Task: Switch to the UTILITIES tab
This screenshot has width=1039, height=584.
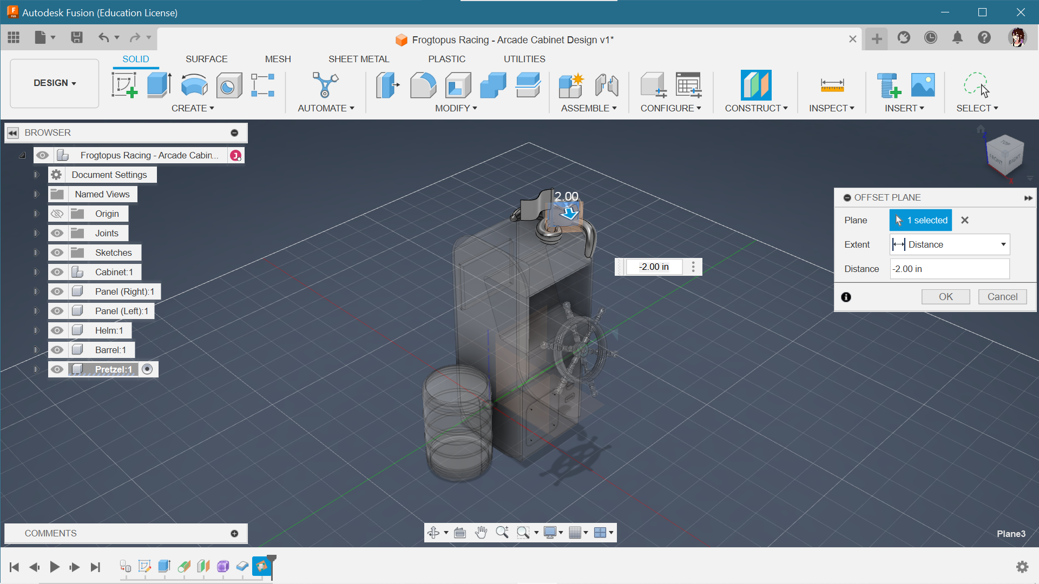Action: (x=524, y=59)
